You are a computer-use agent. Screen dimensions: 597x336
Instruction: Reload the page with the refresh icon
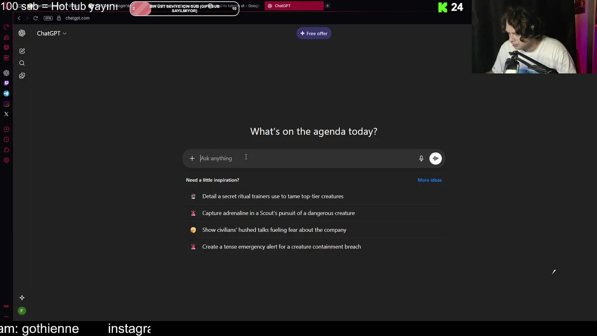[x=35, y=18]
